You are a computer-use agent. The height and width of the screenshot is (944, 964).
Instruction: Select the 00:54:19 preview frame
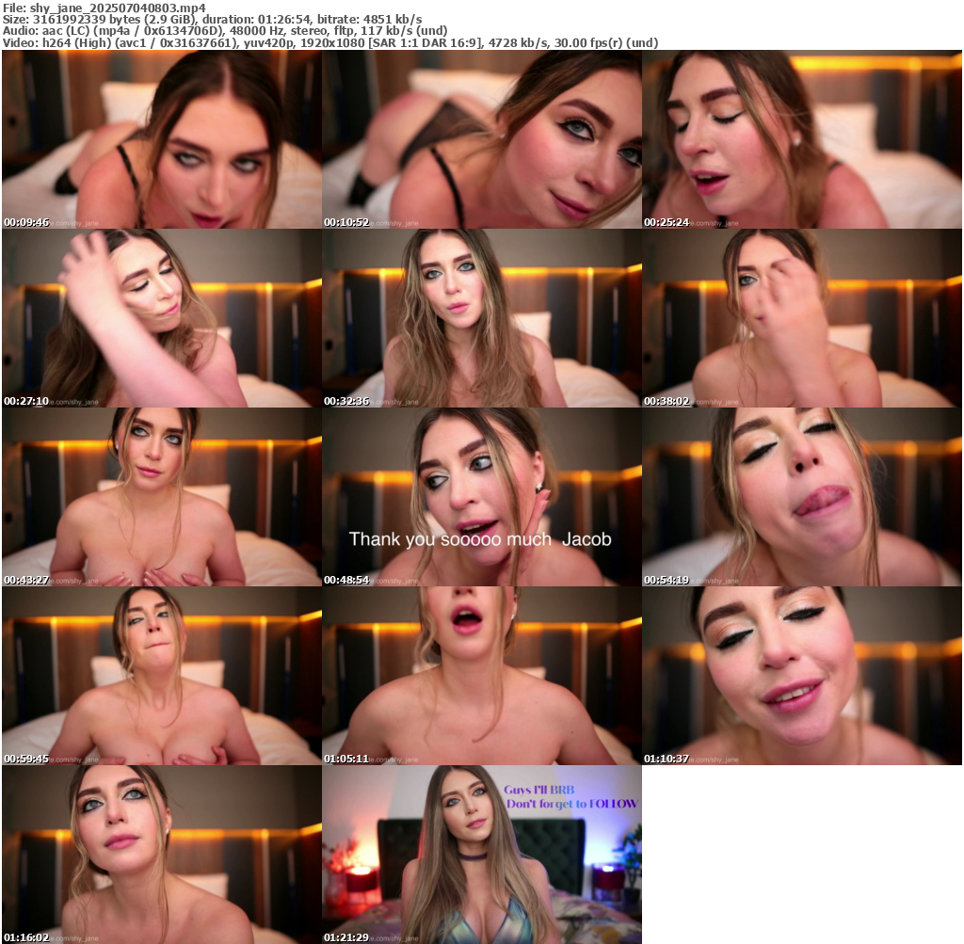click(801, 497)
